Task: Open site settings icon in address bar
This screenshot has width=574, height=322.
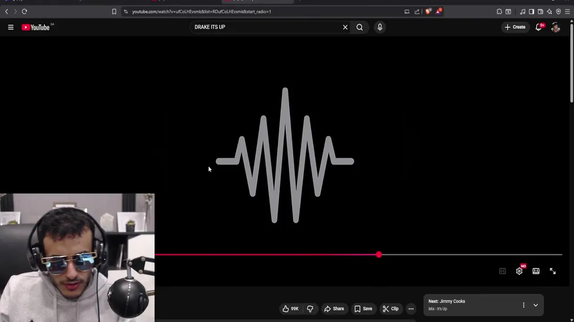Action: tap(126, 12)
